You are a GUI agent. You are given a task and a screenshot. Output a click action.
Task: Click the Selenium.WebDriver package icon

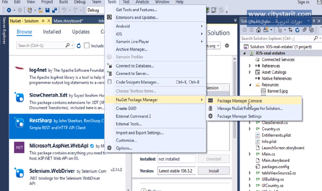coord(19,173)
